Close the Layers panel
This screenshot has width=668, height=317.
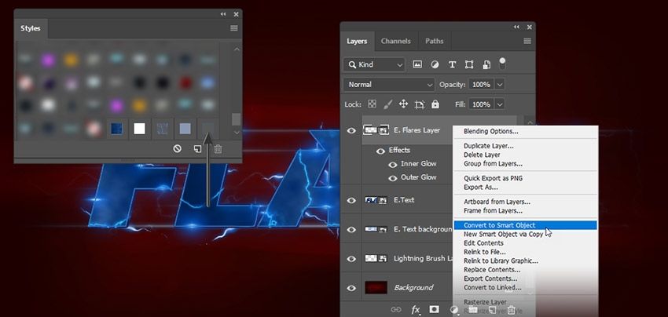(530, 27)
